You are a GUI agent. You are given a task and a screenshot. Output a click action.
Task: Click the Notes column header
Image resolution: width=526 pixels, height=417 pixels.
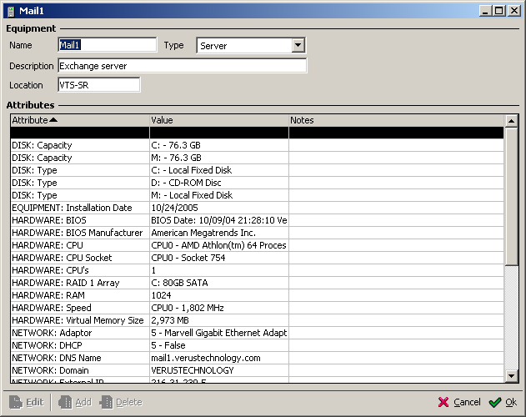pos(395,120)
